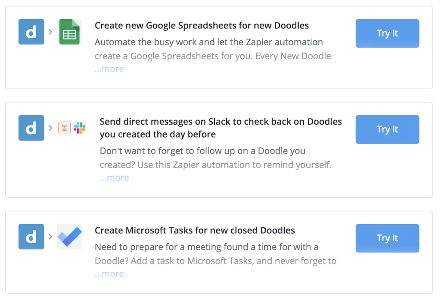Click the colorful Slack icon
Viewport: 441px width, 301px height.
tap(80, 128)
